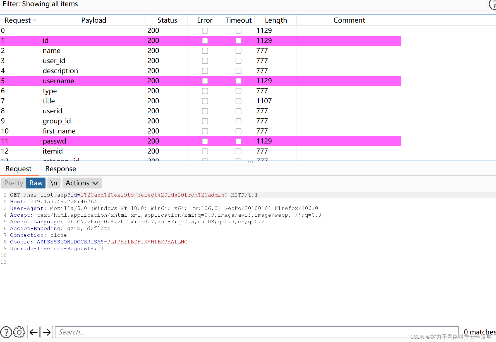Open help for the search panel
This screenshot has width=496, height=342.
6,332
